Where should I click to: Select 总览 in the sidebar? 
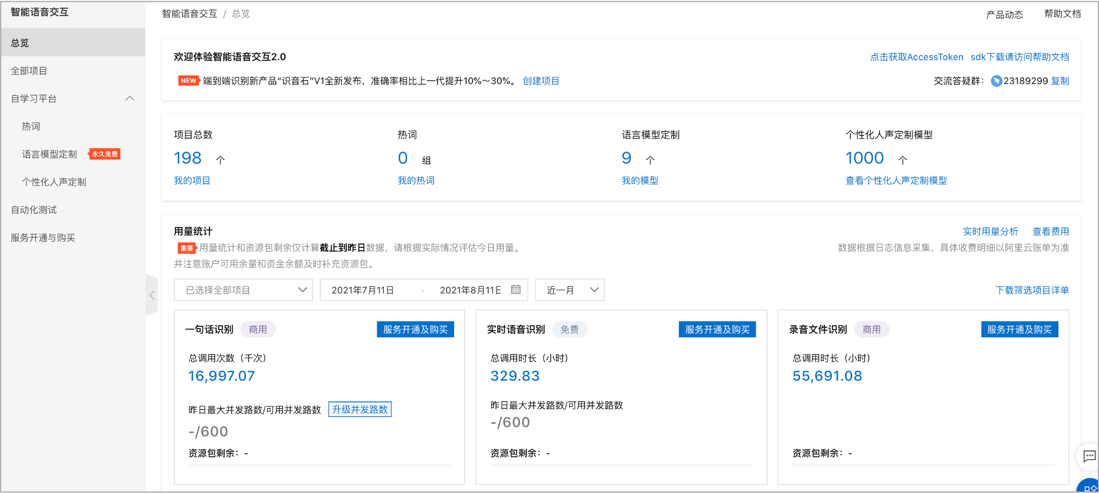[73, 43]
